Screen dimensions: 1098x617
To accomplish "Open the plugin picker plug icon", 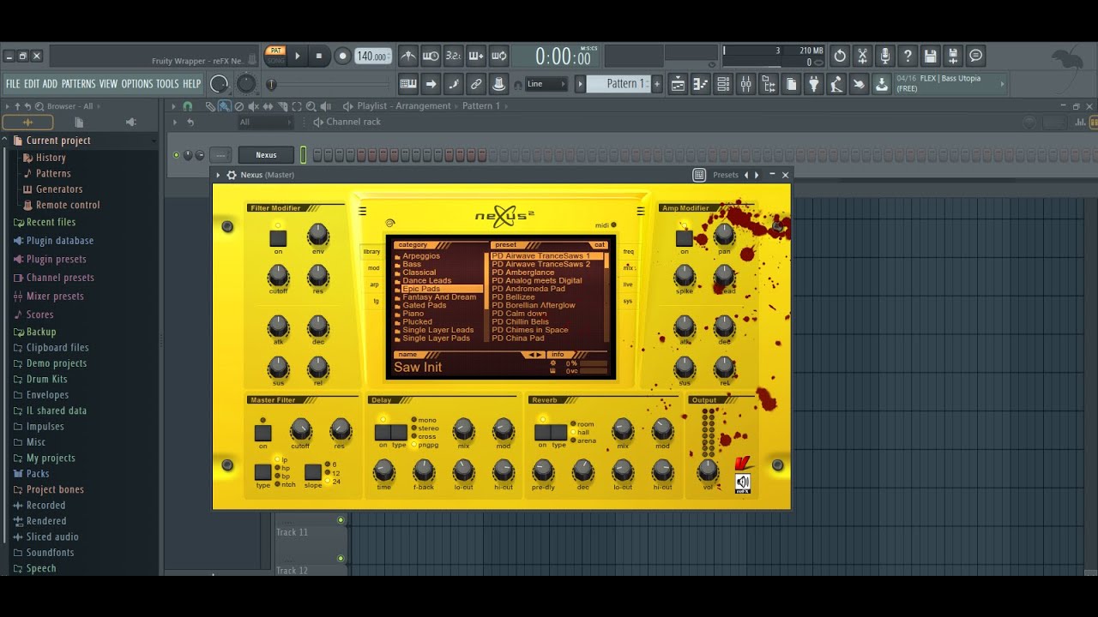I will click(x=813, y=83).
